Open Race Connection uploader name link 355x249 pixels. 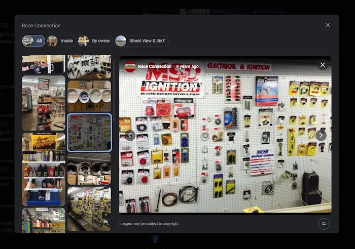(x=154, y=66)
